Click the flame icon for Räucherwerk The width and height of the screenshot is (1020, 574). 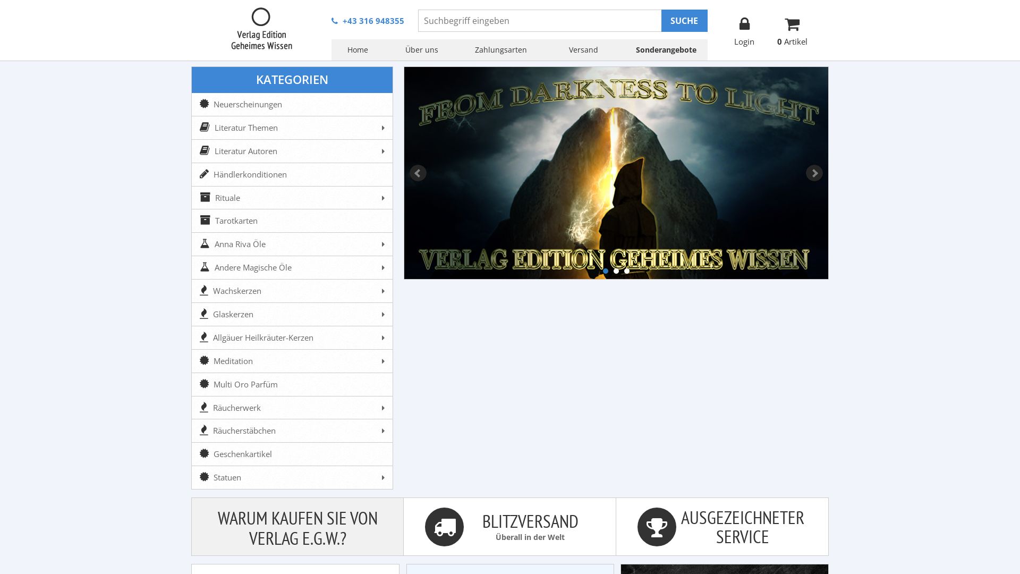pos(204,407)
